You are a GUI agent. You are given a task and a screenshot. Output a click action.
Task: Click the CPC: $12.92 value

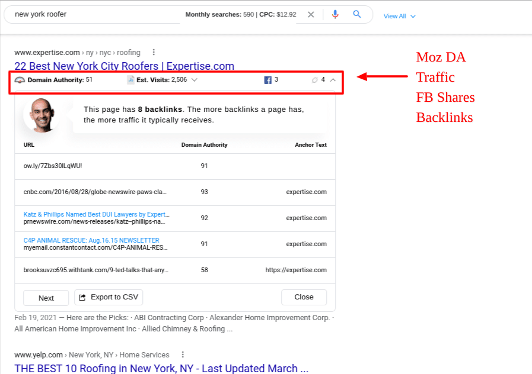[278, 15]
